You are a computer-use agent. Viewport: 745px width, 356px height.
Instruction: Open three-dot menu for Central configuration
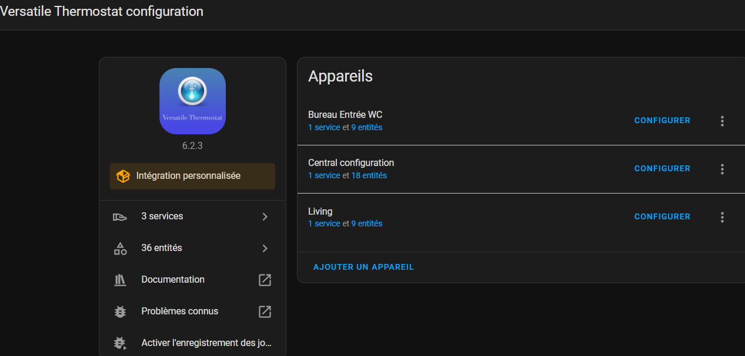pos(722,169)
